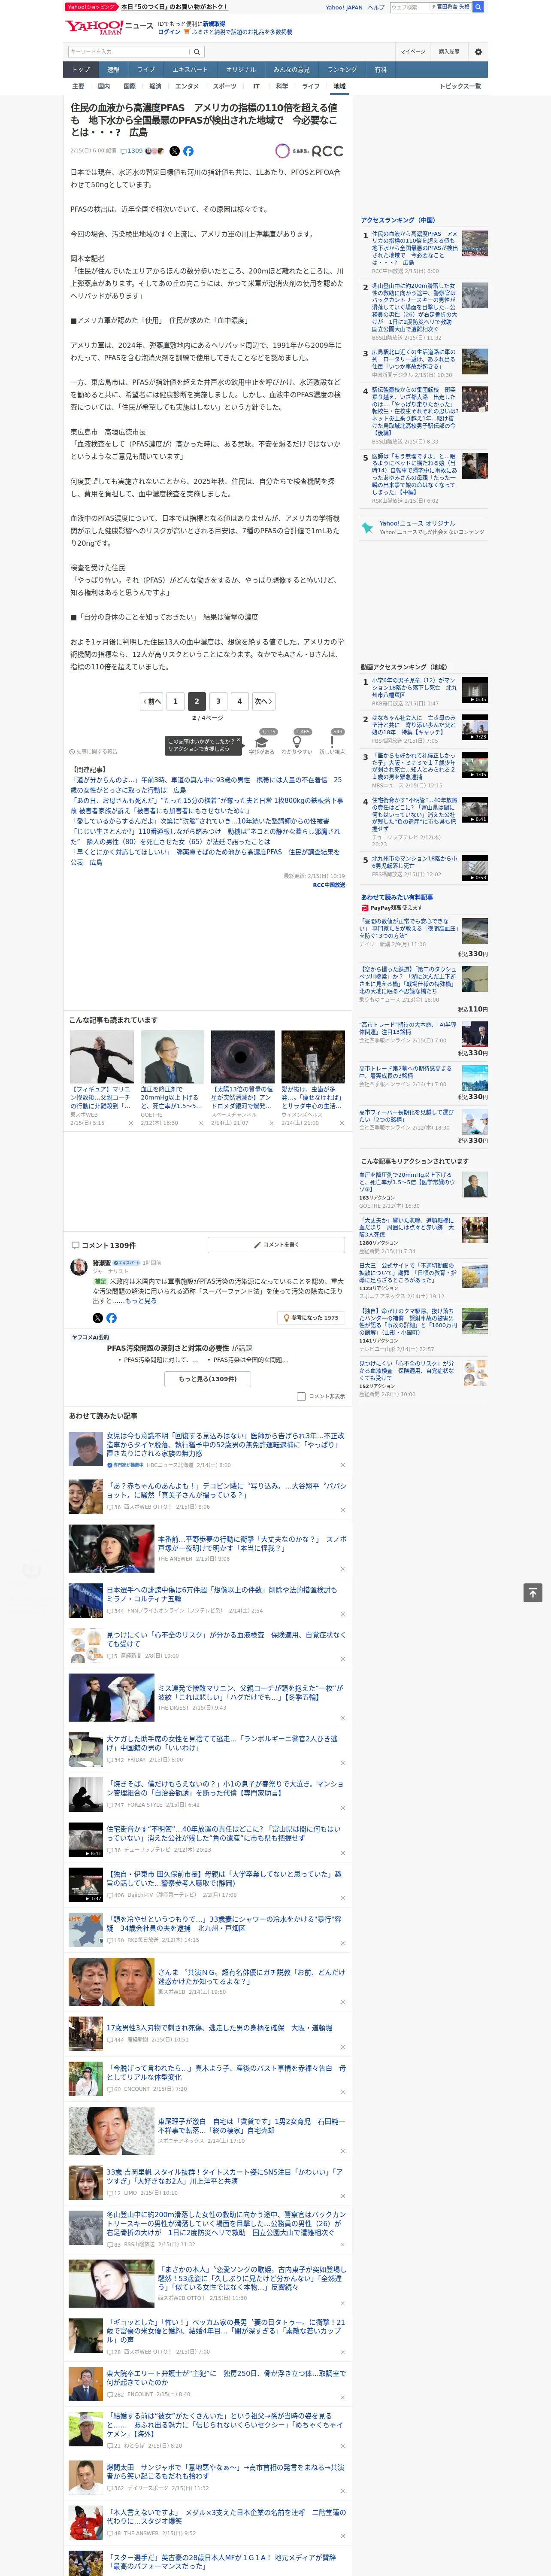Click the コメントを書く button
The height and width of the screenshot is (2576, 551).
(x=276, y=1245)
